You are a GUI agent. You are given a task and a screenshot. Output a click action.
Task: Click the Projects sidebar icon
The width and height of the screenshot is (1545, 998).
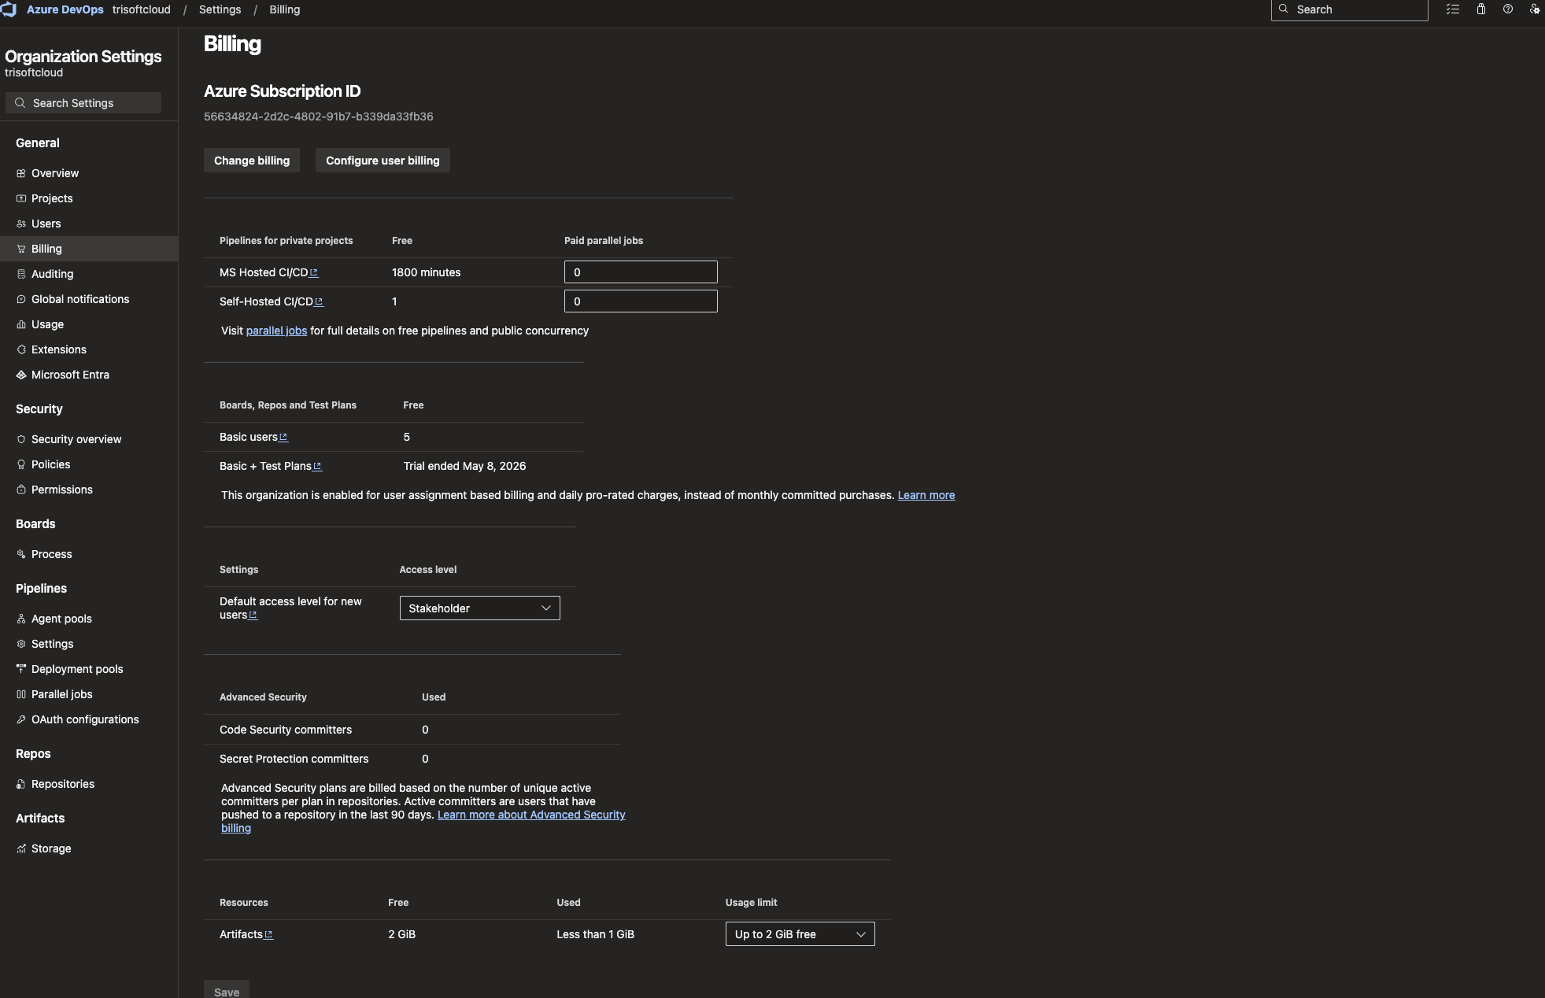(x=21, y=198)
